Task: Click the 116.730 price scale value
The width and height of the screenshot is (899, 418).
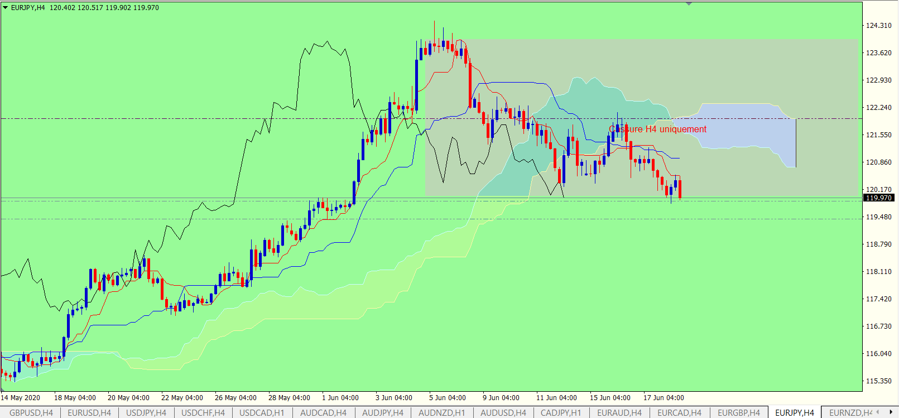Action: point(878,326)
